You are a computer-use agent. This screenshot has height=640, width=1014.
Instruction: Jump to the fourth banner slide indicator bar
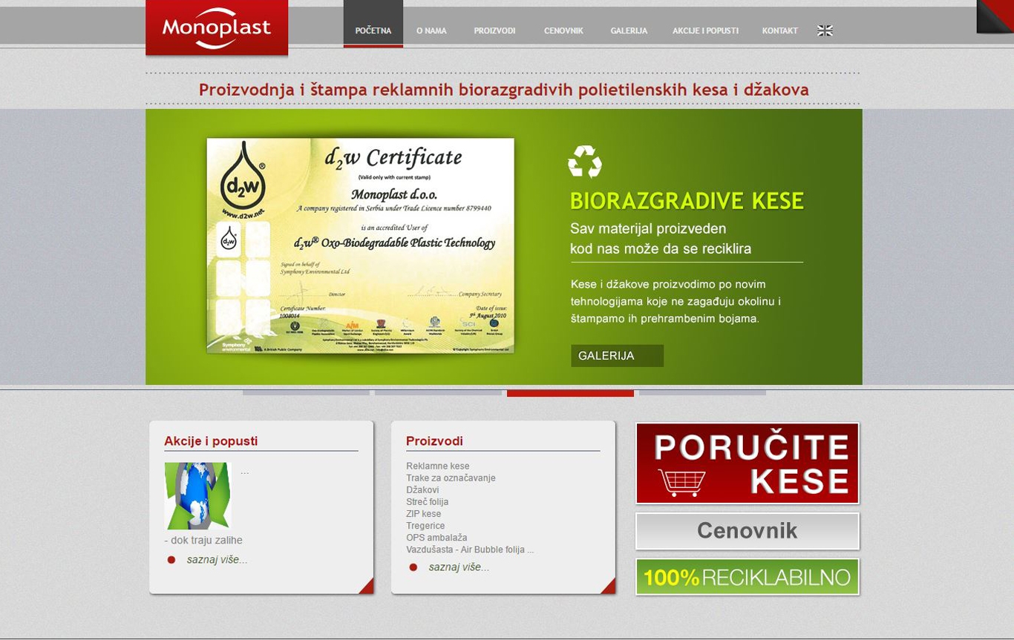coord(702,393)
